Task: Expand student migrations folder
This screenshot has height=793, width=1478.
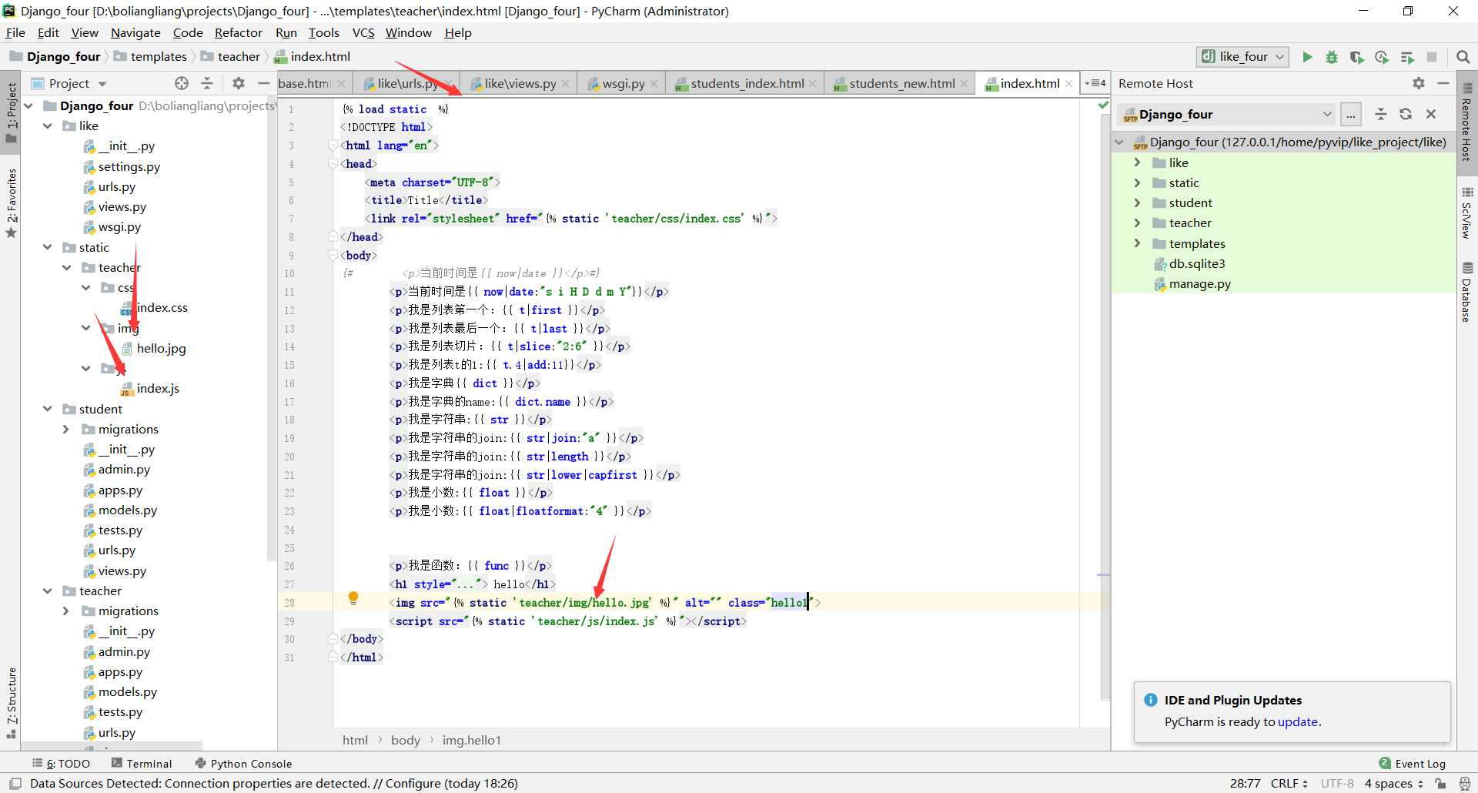Action: (66, 429)
